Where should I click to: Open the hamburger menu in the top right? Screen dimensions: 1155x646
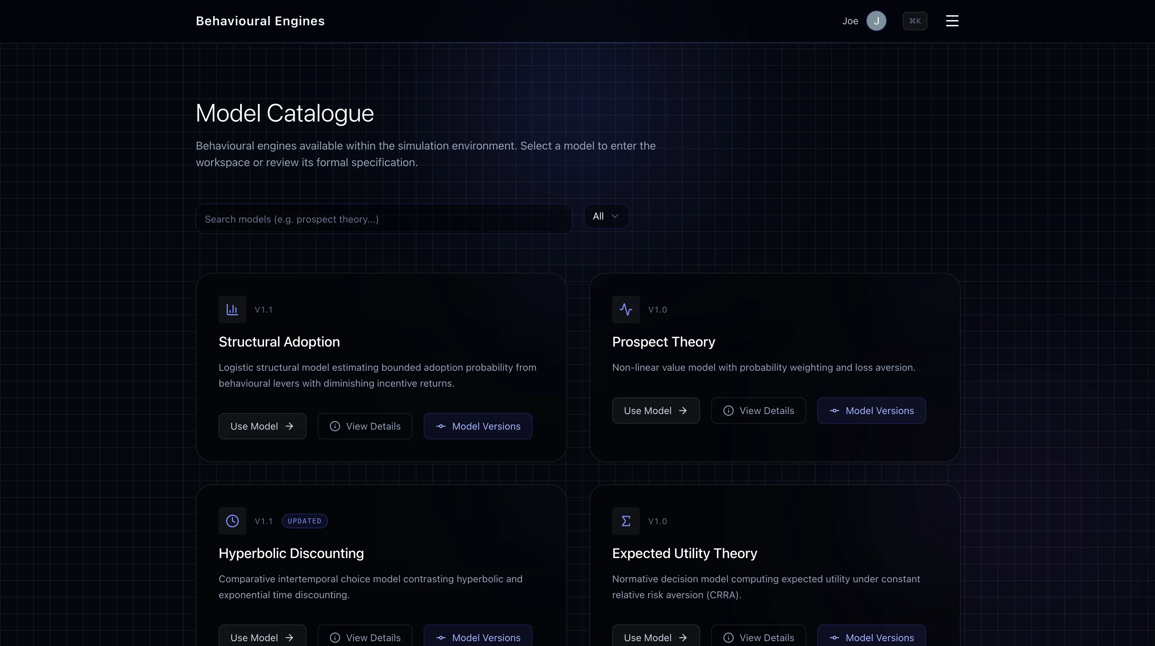[952, 21]
